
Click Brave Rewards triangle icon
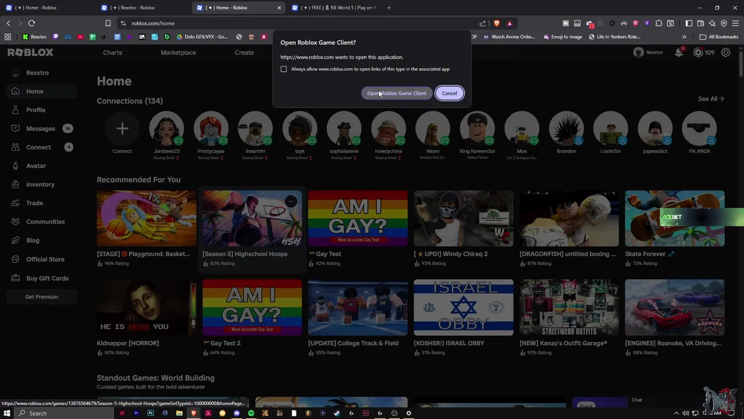pyautogui.click(x=510, y=23)
